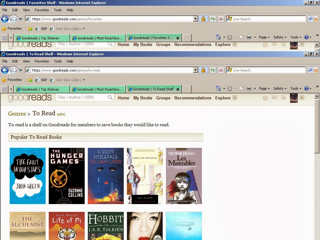Close the To Read Shelf tab
Screen dimensions: 320x240
click(178, 89)
